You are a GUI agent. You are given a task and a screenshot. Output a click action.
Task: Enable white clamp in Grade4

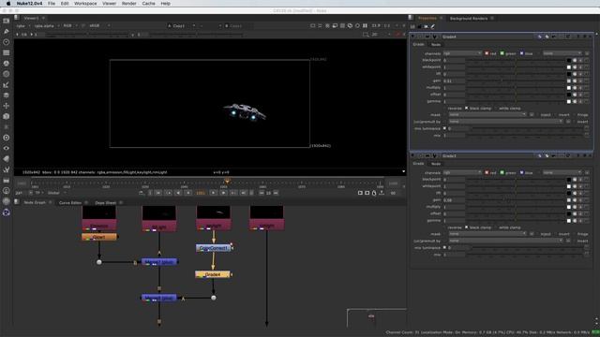(496, 109)
